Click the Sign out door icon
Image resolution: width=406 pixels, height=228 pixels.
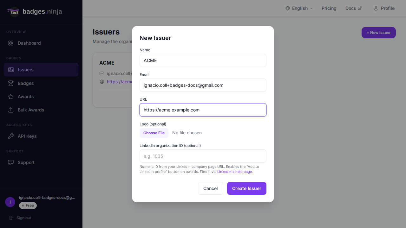tap(12, 218)
